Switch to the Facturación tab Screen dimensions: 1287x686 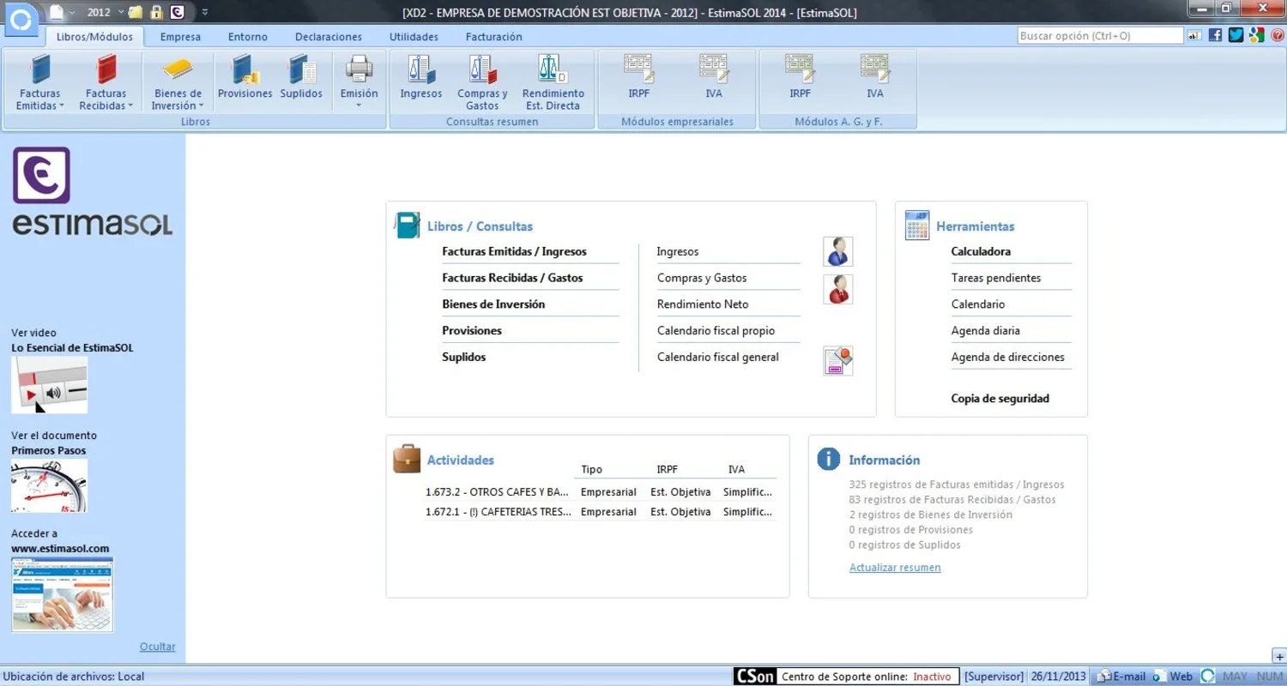(493, 37)
